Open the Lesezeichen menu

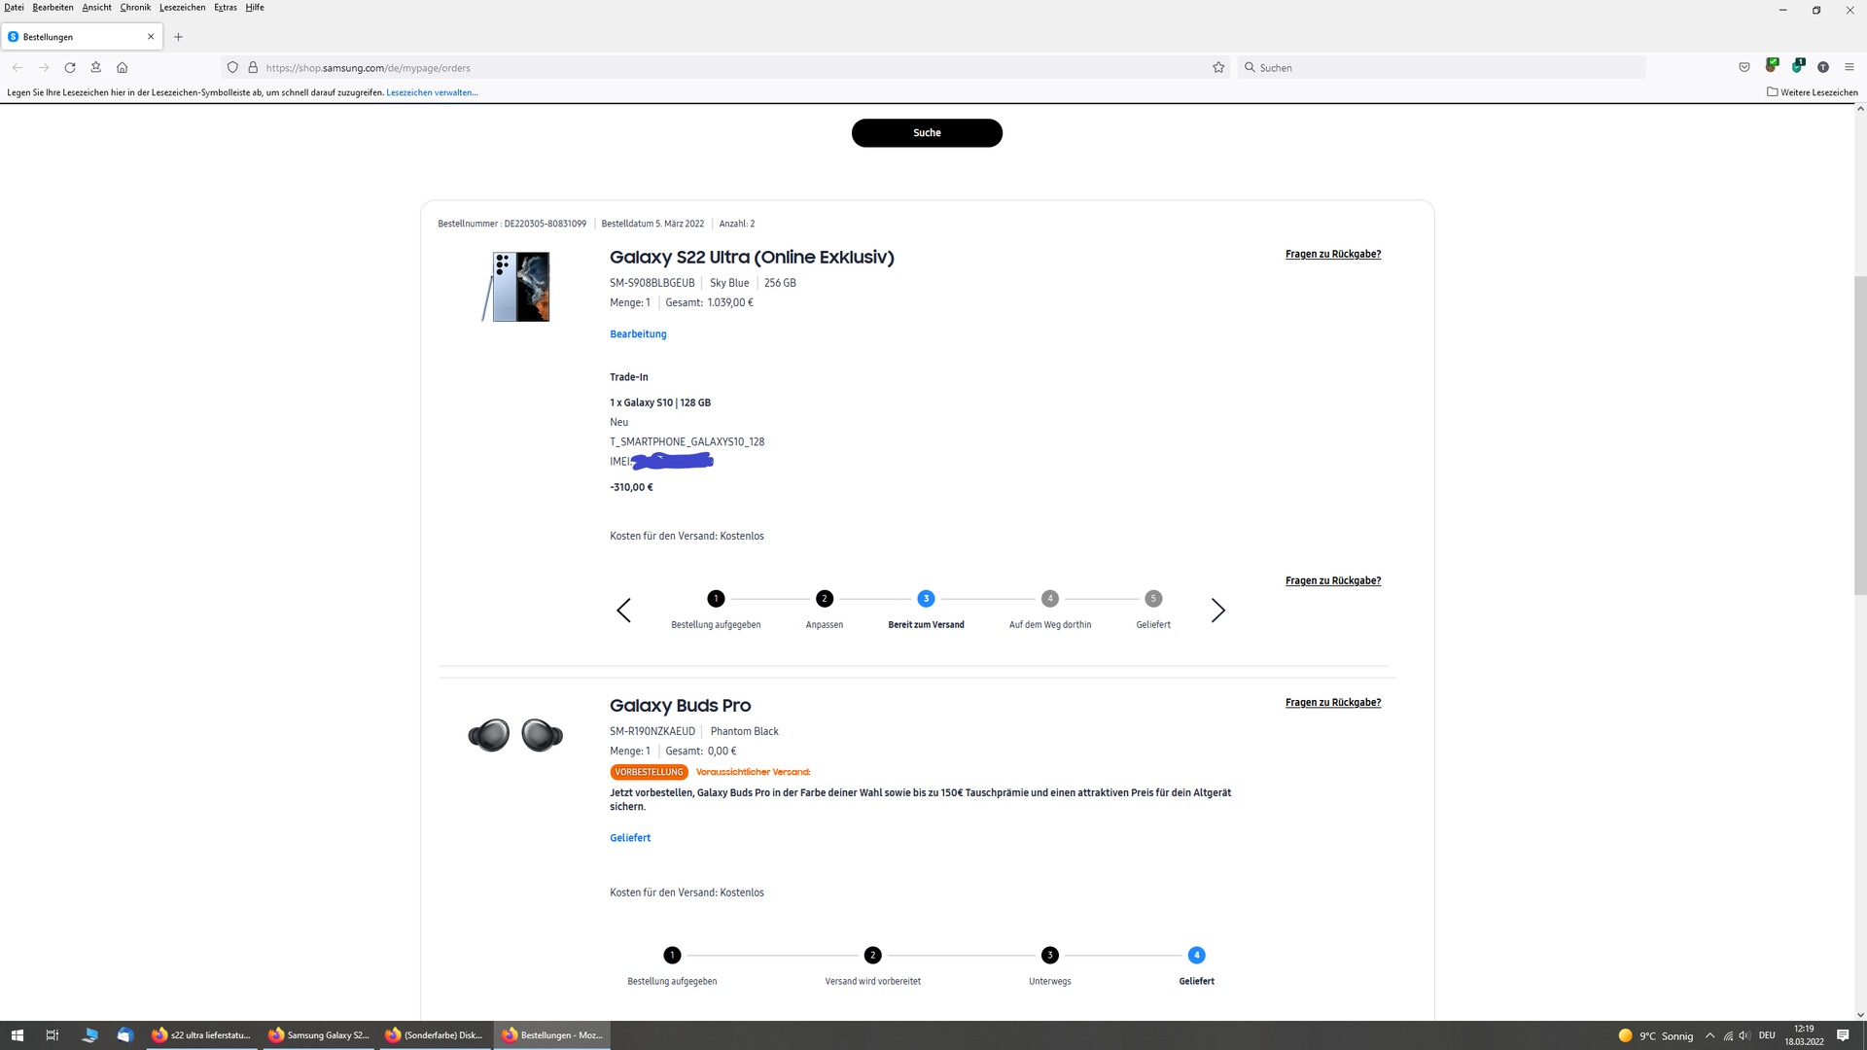[182, 8]
